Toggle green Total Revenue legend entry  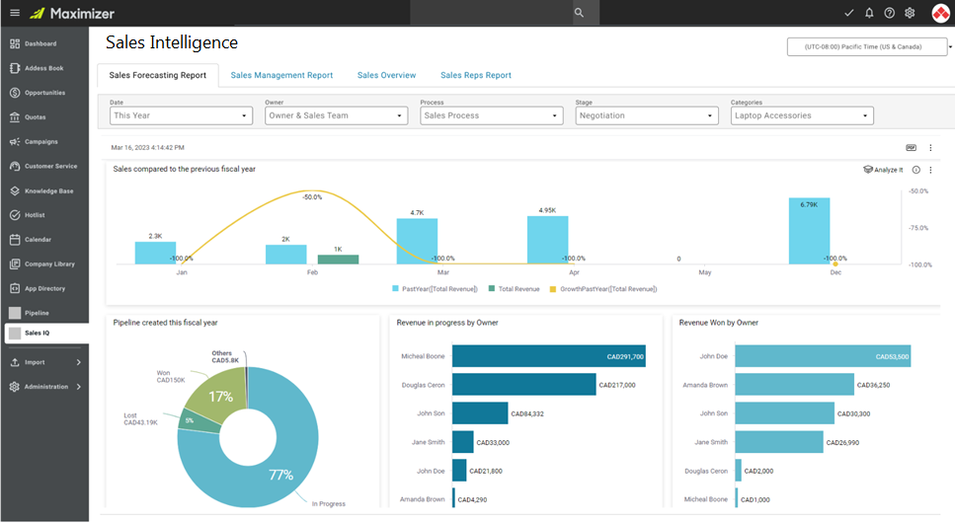pyautogui.click(x=515, y=289)
